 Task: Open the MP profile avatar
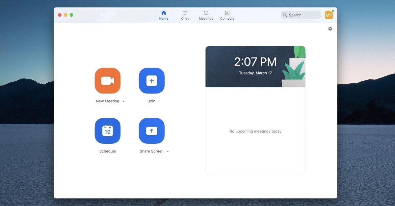coord(329,15)
